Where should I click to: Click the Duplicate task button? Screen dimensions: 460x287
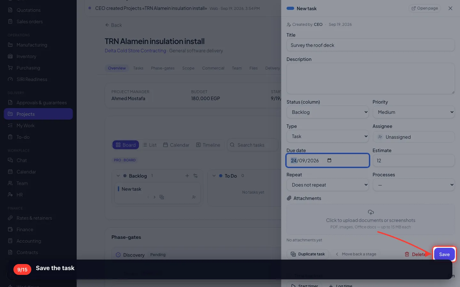[308, 254]
